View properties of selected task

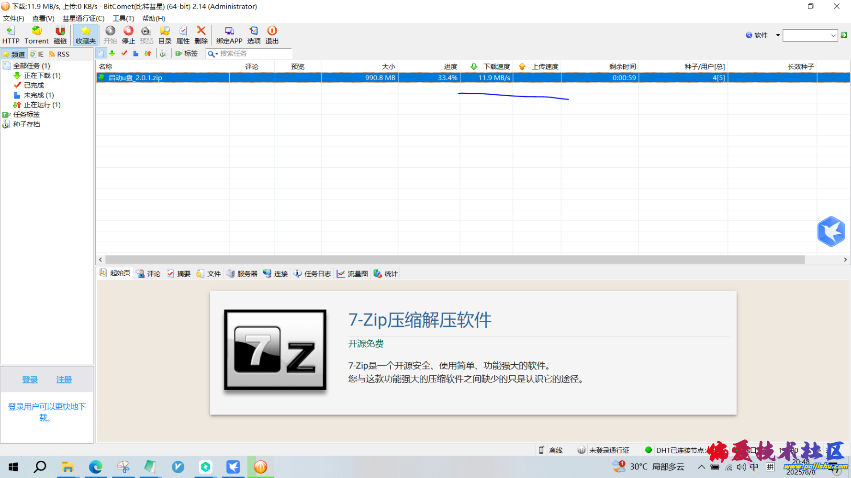click(x=182, y=34)
